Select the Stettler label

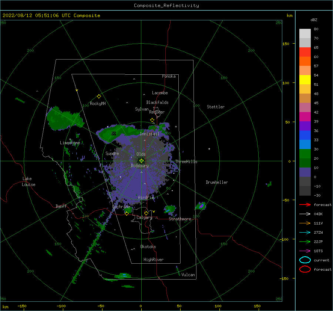[x=216, y=107]
